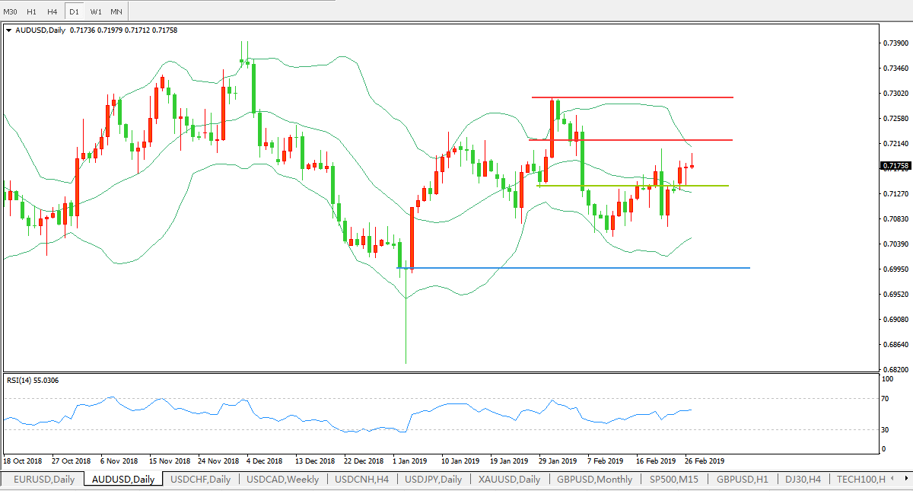Switch to USDCHF,Daily tab

click(200, 480)
